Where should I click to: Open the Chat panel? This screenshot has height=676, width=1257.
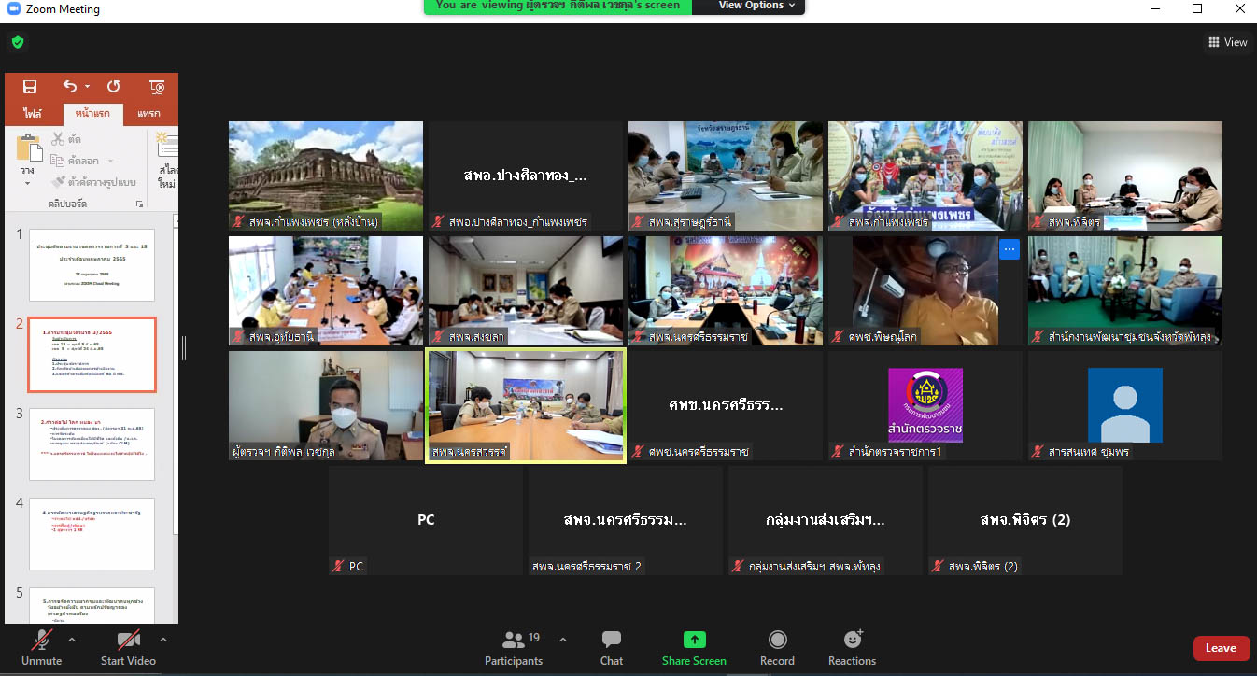[612, 647]
